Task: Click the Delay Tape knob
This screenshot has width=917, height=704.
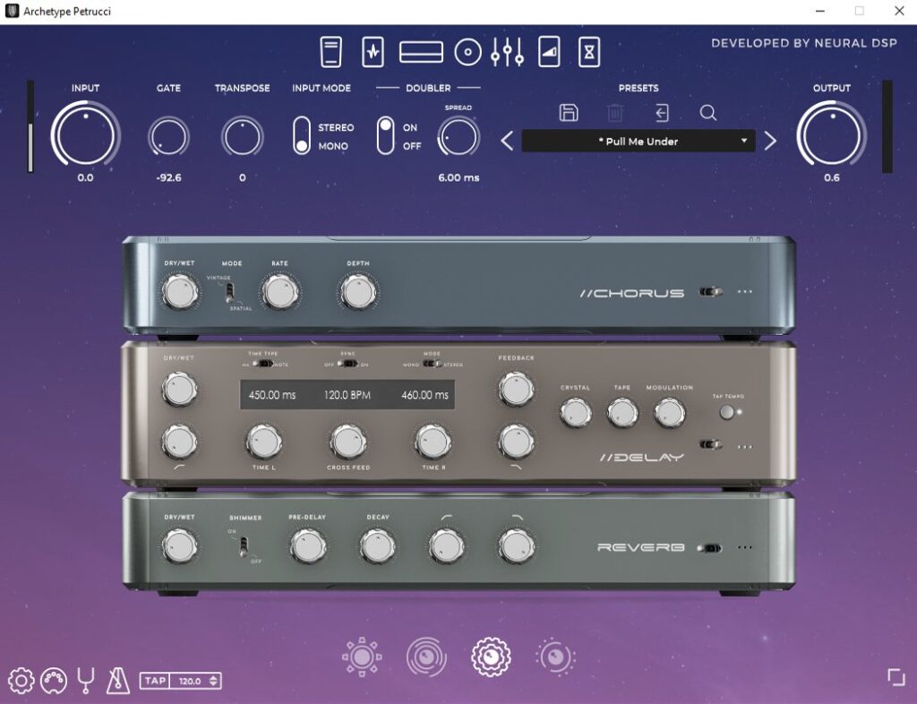Action: pyautogui.click(x=622, y=413)
